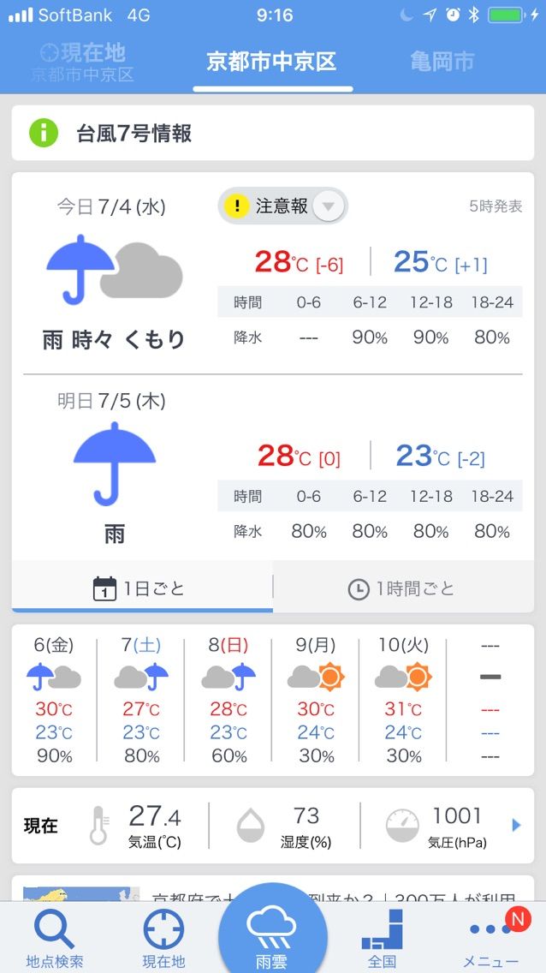Image resolution: width=546 pixels, height=973 pixels.
Task: Switch forecast view to 1時間ごと
Action: click(x=403, y=588)
